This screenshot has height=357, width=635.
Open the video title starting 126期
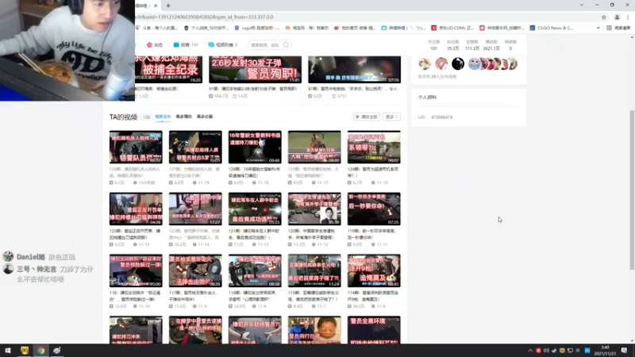tap(254, 172)
